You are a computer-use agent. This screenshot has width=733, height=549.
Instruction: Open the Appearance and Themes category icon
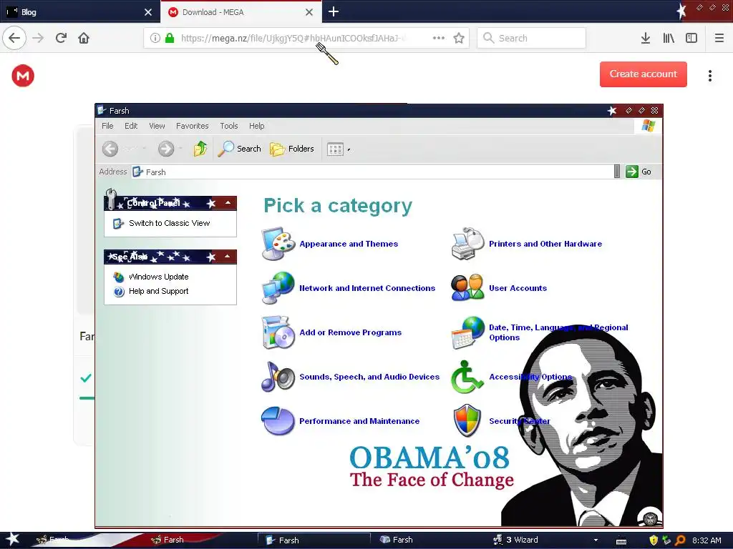pos(278,243)
